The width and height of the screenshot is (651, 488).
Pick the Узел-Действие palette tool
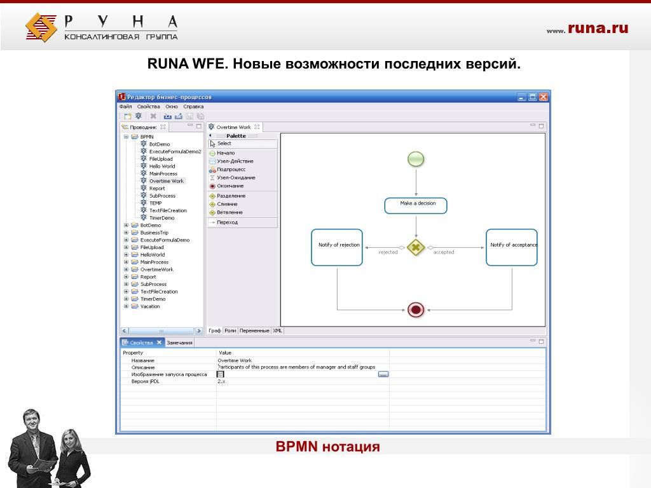pos(242,161)
